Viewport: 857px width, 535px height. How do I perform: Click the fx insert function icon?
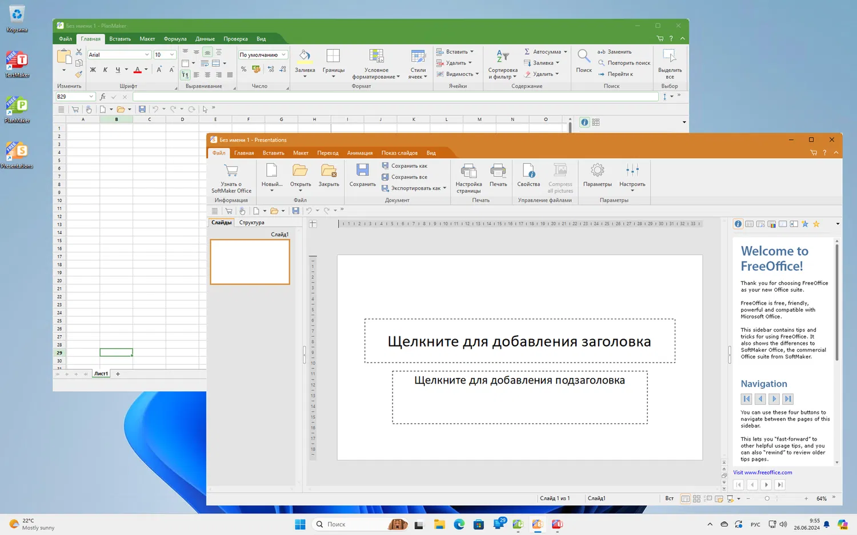tap(103, 97)
